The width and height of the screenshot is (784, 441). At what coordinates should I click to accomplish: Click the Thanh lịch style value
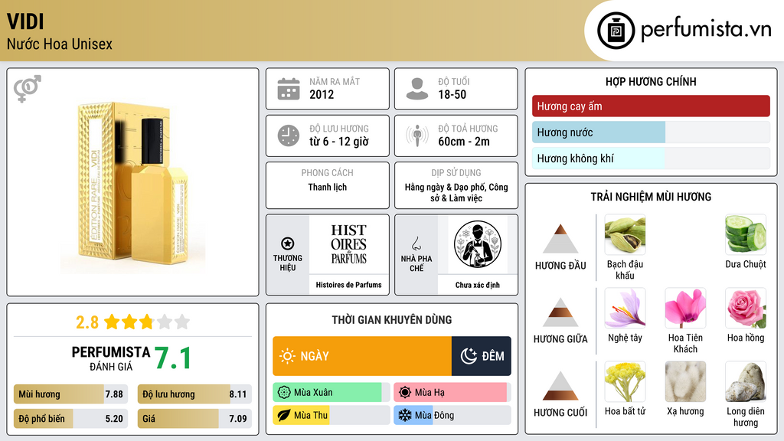click(x=328, y=187)
